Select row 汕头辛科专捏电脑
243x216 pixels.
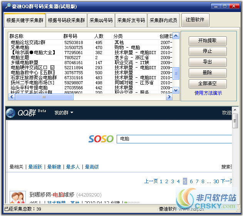click(90, 88)
